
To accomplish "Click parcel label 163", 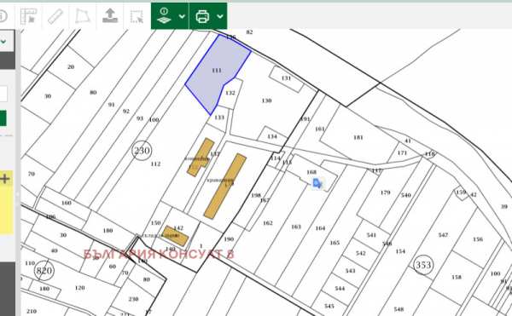I will [296, 227].
